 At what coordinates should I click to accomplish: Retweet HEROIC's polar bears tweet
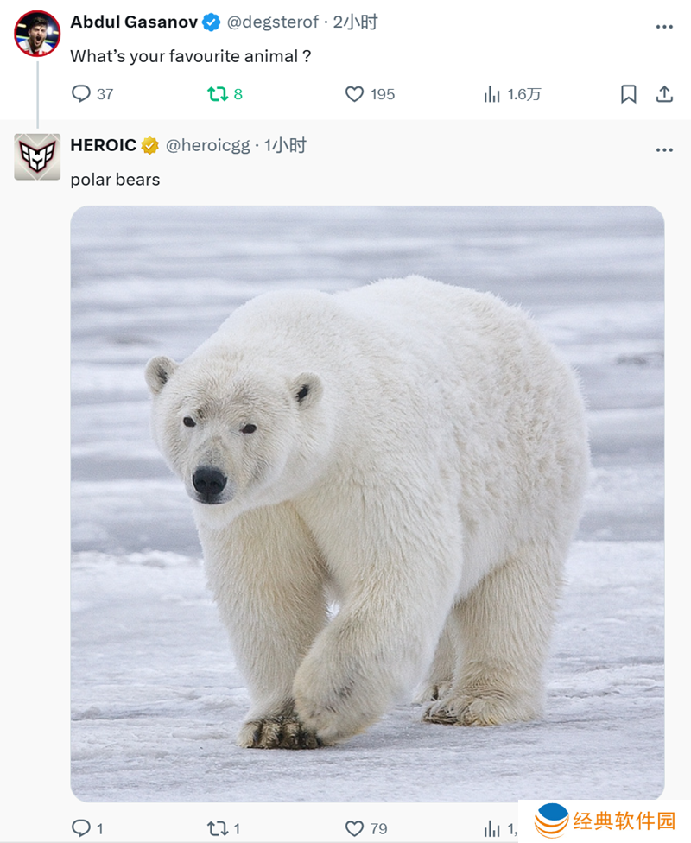pos(218,828)
